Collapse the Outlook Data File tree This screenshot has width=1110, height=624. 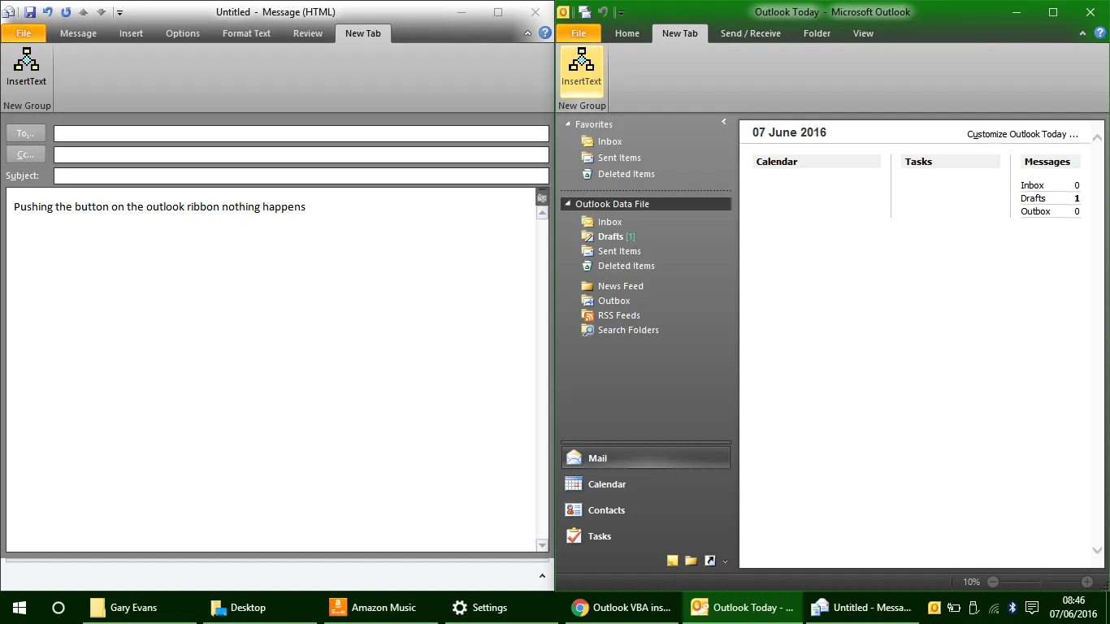[568, 204]
